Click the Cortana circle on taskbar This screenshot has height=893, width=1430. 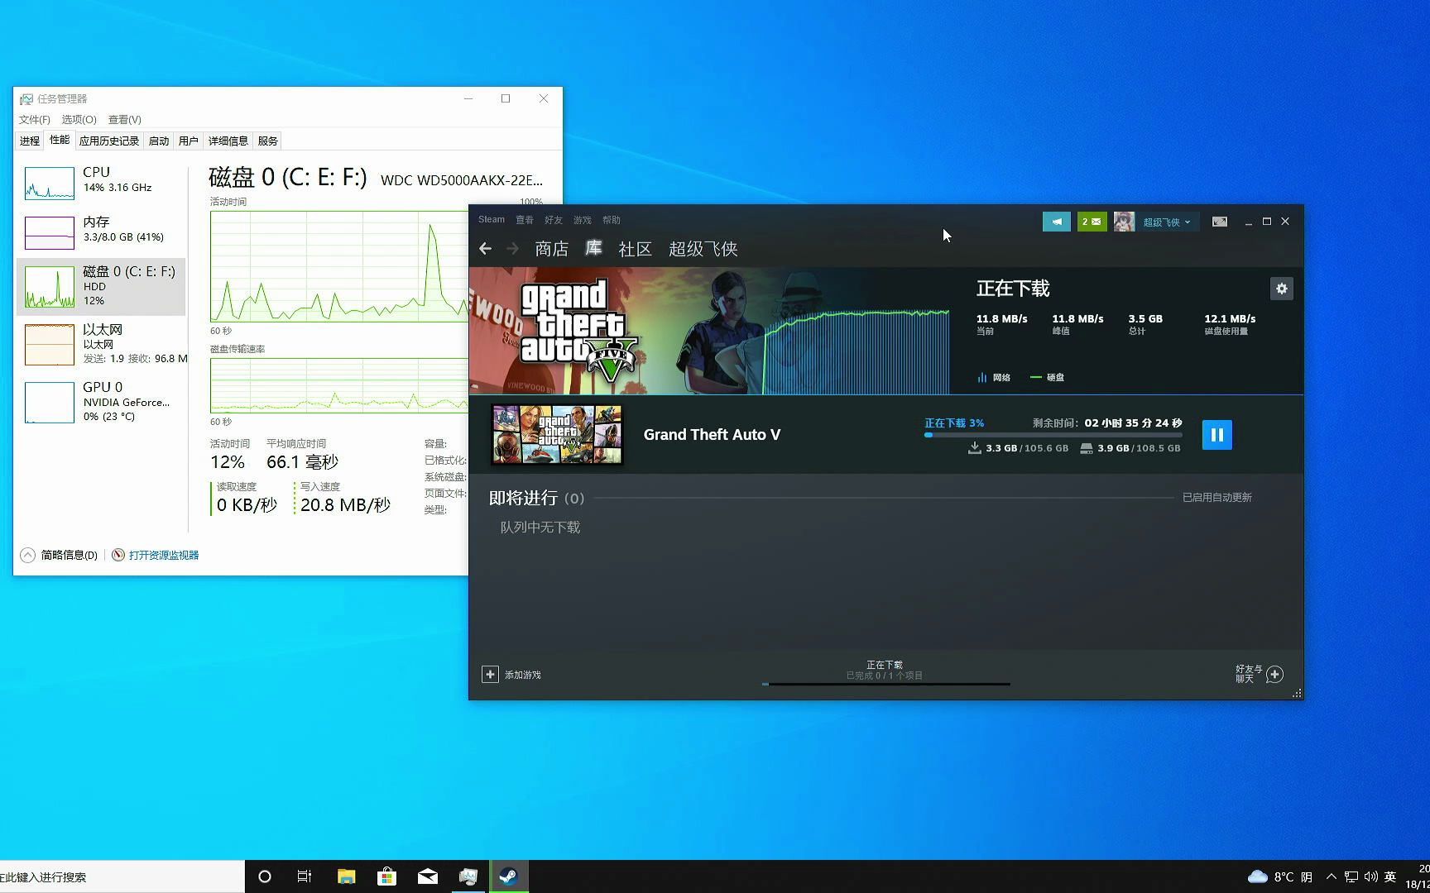pyautogui.click(x=265, y=876)
